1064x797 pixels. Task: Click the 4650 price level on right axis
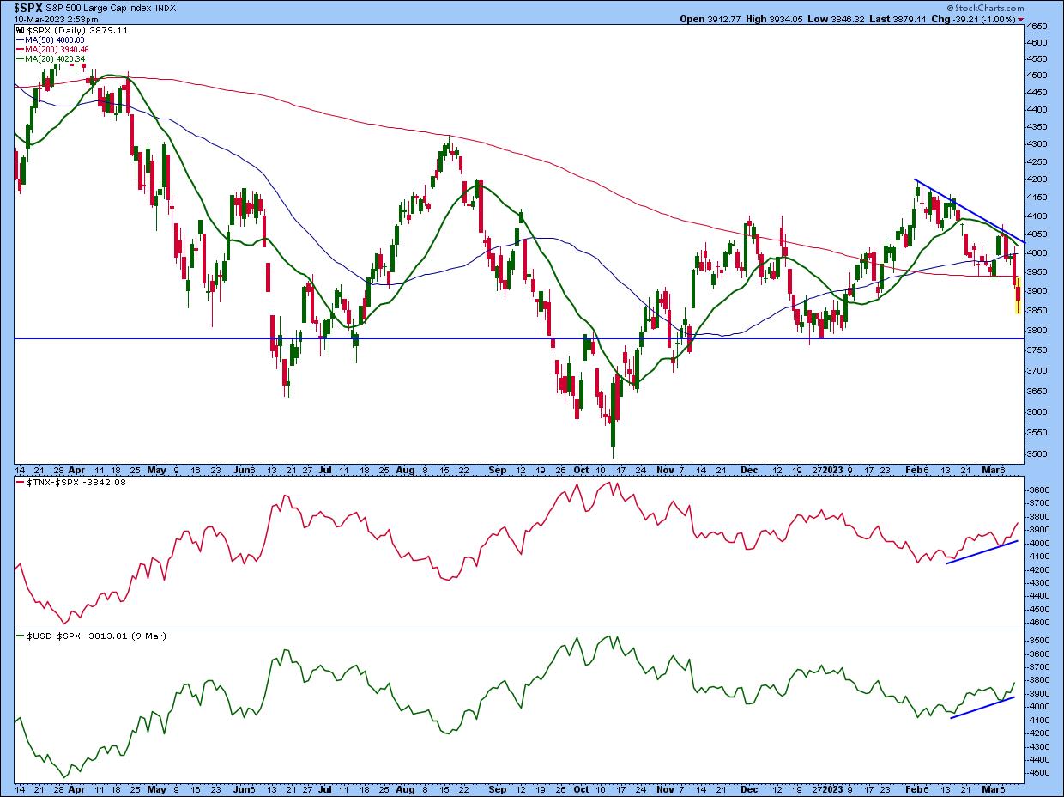[x=1042, y=27]
